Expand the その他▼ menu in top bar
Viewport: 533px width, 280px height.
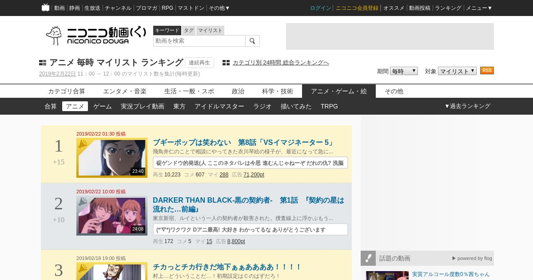pyautogui.click(x=219, y=8)
